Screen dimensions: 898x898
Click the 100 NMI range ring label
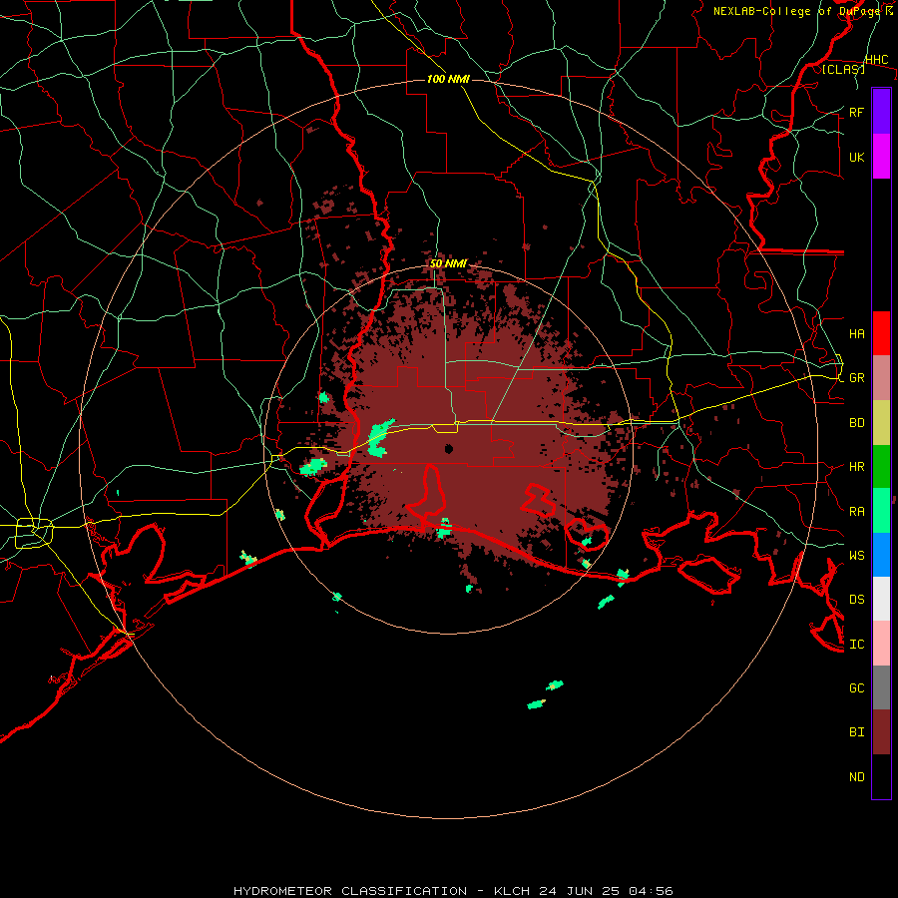448,79
